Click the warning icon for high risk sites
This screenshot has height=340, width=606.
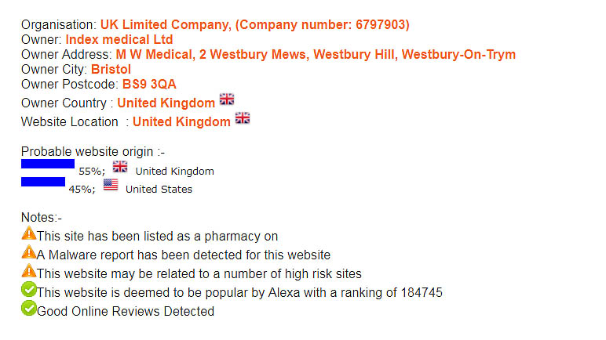point(29,271)
